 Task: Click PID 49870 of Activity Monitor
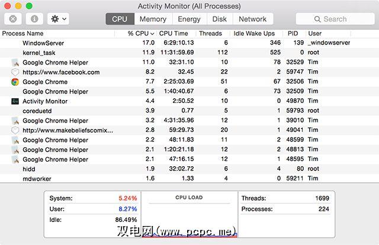[x=295, y=101]
